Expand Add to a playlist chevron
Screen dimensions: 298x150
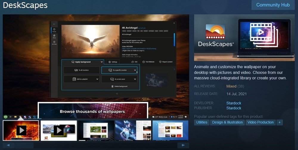point(97,79)
